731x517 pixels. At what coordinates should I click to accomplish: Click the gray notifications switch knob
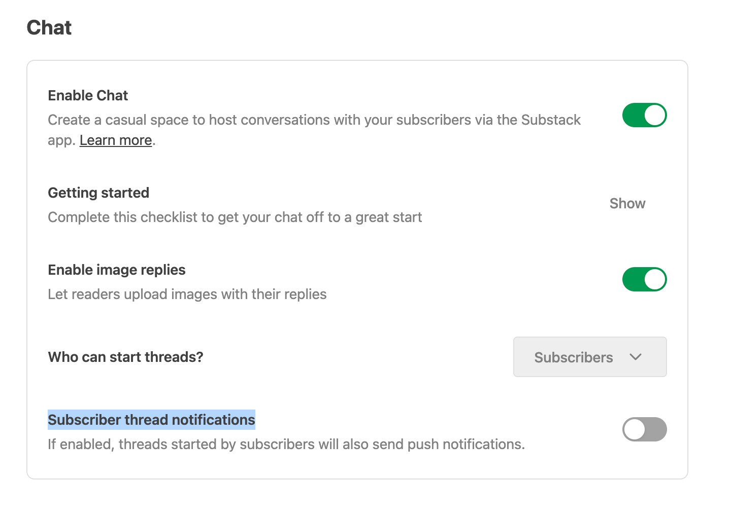click(635, 429)
